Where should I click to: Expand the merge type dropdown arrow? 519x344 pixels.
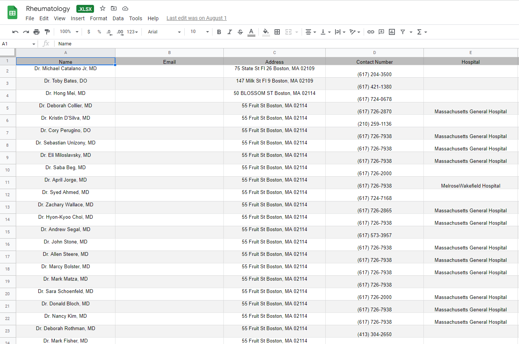(297, 32)
